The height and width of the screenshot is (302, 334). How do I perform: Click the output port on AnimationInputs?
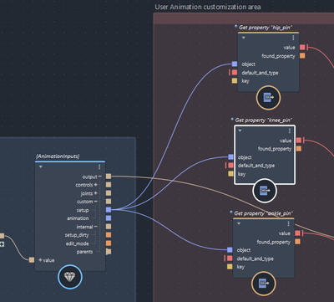[x=109, y=177]
